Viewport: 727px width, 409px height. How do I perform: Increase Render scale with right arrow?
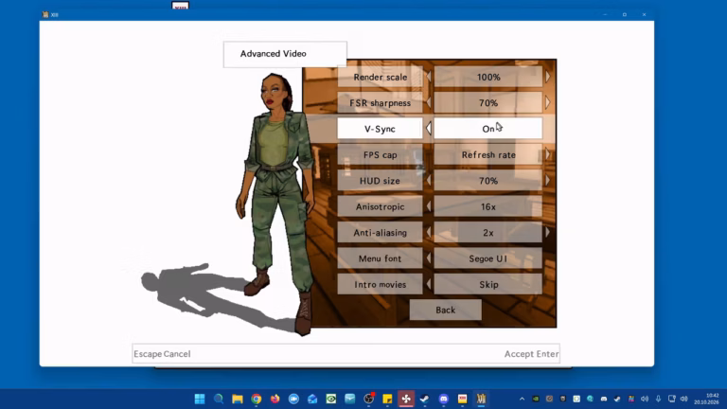point(547,77)
